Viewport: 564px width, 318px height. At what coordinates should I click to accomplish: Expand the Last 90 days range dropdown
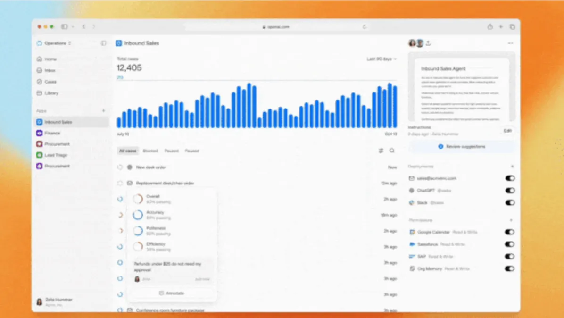click(382, 59)
